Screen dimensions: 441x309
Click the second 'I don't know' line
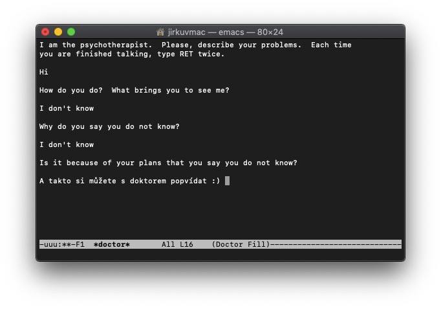(67, 144)
